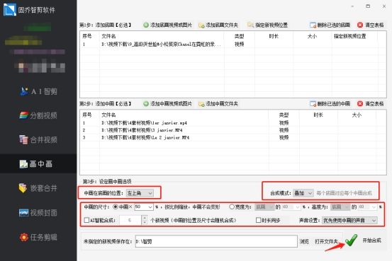
Task: Select the 宽度为 custom size radio button
Action: point(232,207)
